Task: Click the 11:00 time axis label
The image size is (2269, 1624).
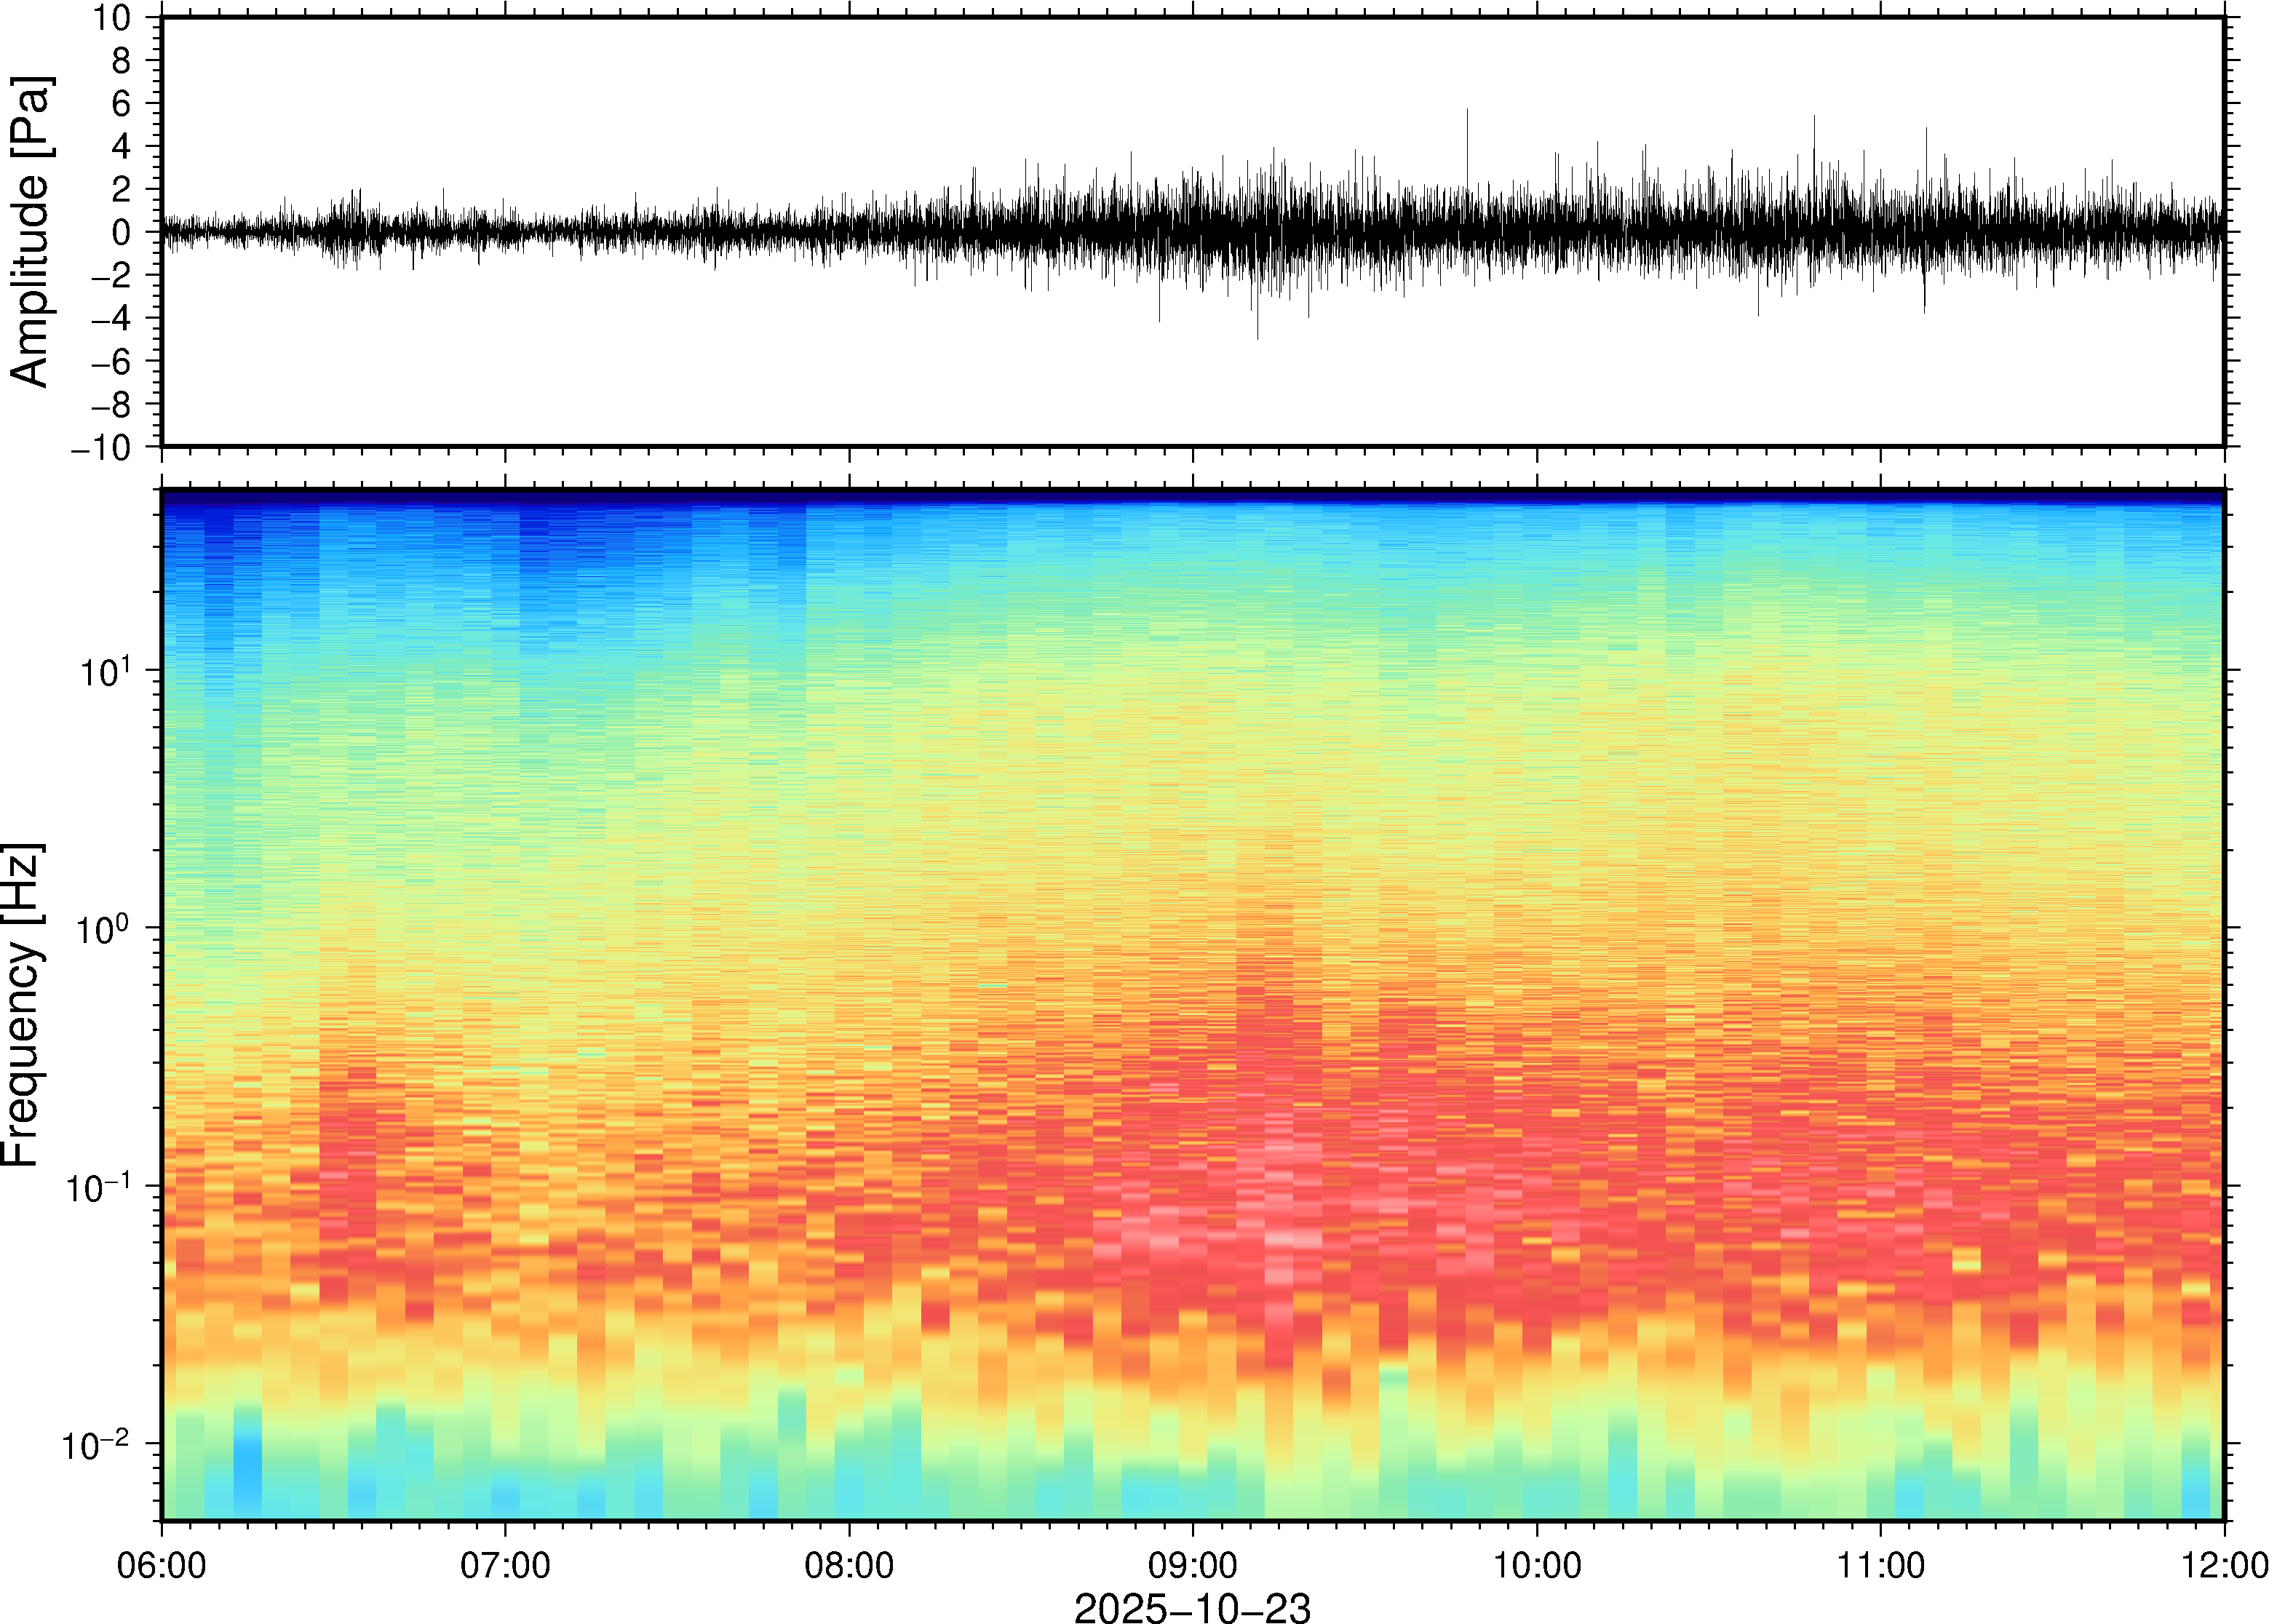Action: (x=1880, y=1564)
